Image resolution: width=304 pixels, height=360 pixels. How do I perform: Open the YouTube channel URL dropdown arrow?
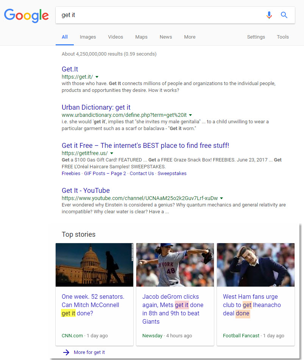click(221, 198)
